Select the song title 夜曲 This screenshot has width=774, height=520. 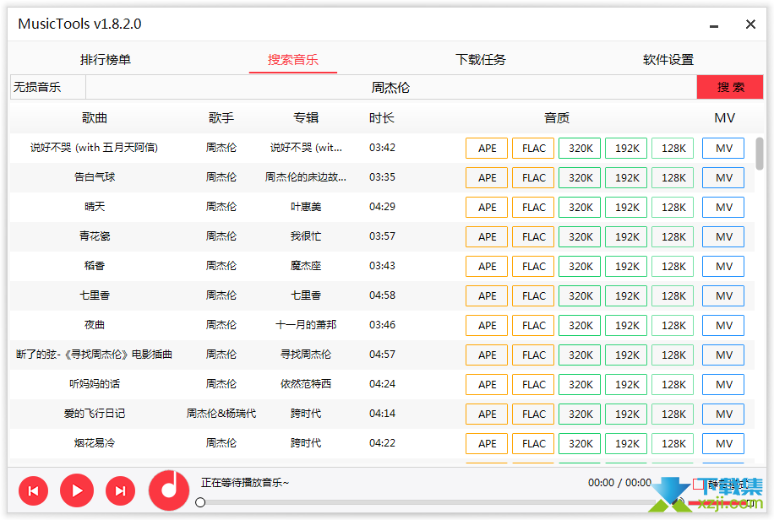(x=95, y=325)
